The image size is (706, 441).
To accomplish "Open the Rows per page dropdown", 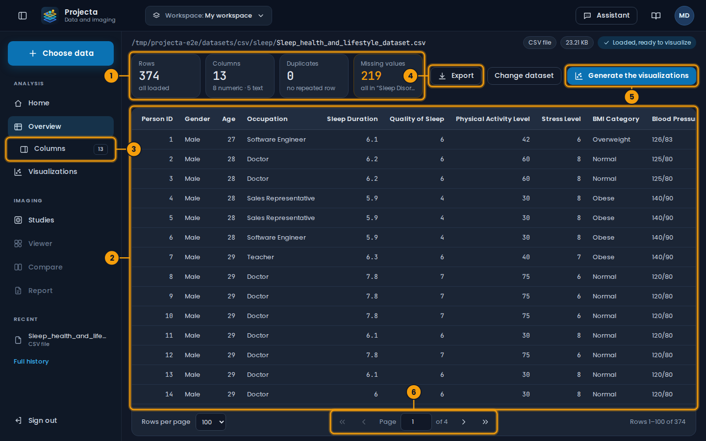I will tap(211, 422).
